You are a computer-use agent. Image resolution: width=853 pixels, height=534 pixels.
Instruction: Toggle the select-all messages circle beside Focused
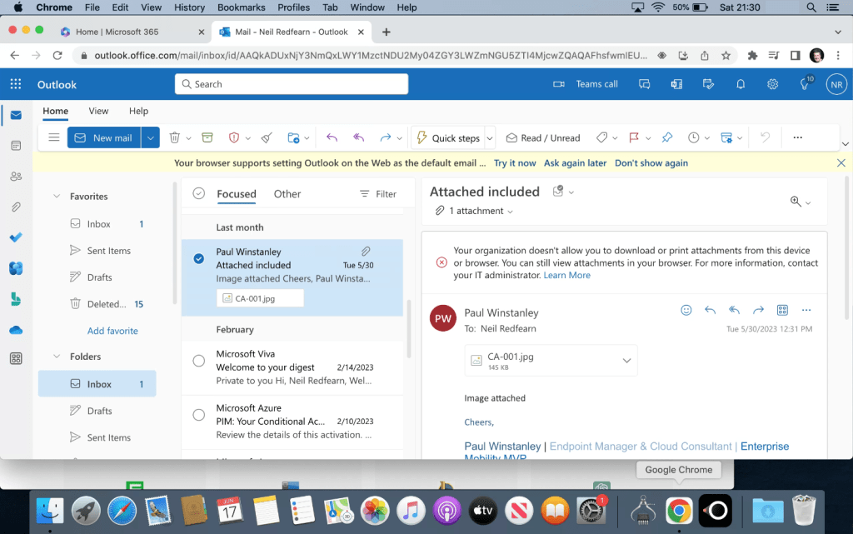[x=198, y=193]
